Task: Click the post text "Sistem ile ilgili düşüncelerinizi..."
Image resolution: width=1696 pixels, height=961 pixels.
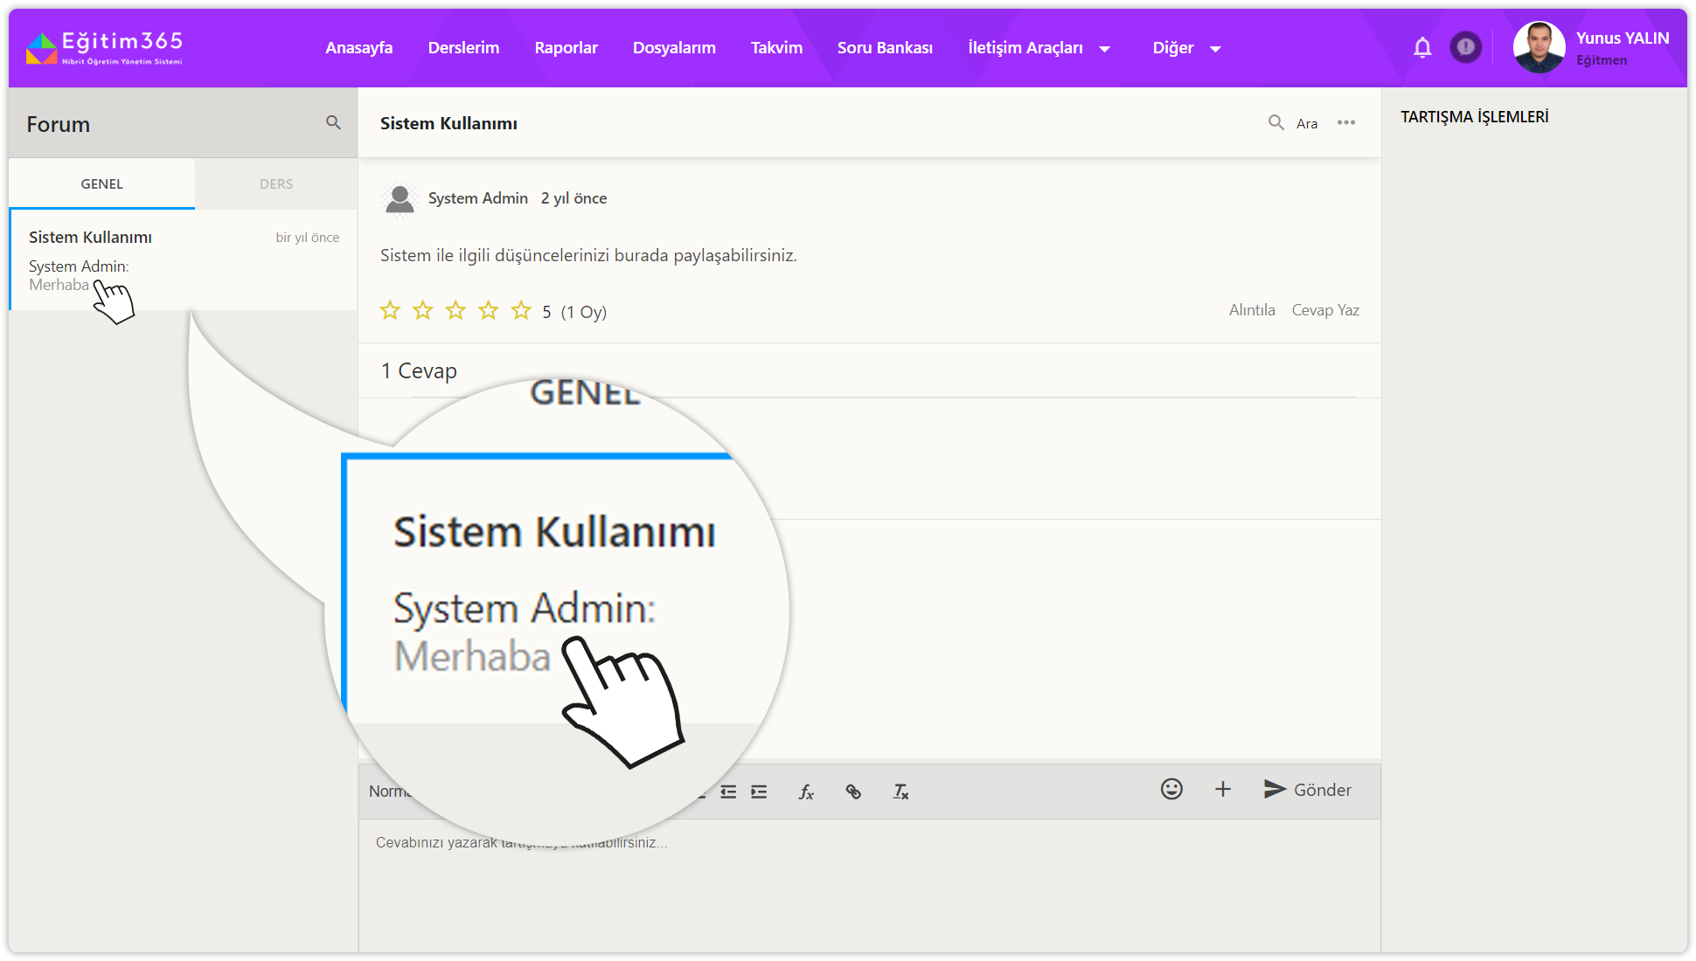Action: tap(588, 256)
